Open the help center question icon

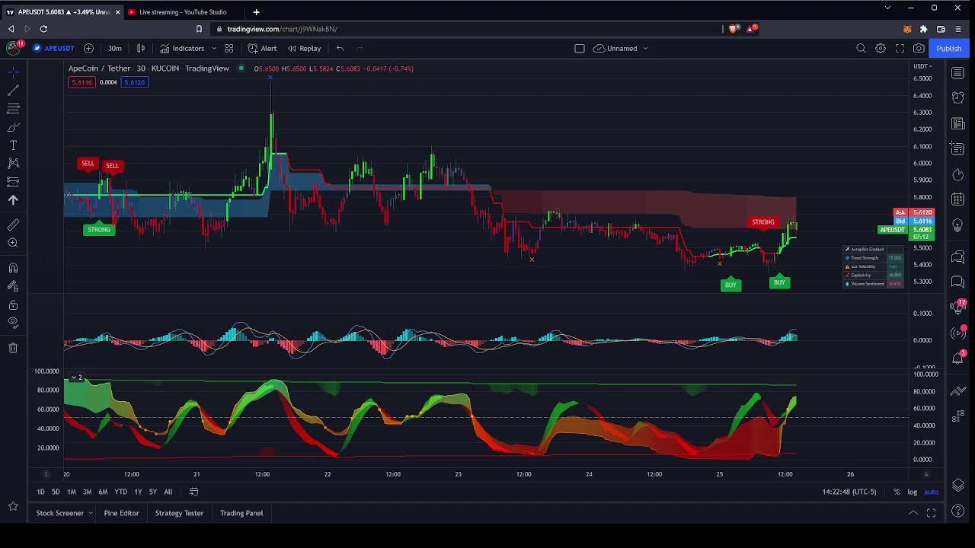958,511
